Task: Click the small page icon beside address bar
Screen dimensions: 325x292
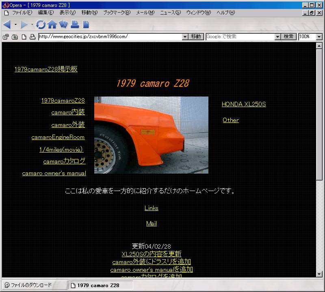Action: 24,37
